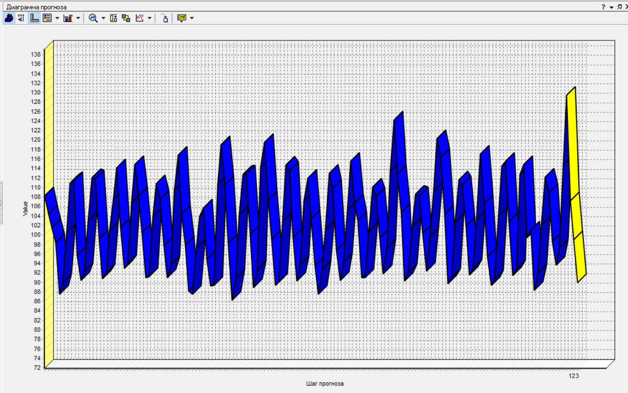Toggle the 3D chart view icon
The width and height of the screenshot is (628, 393).
click(9, 18)
